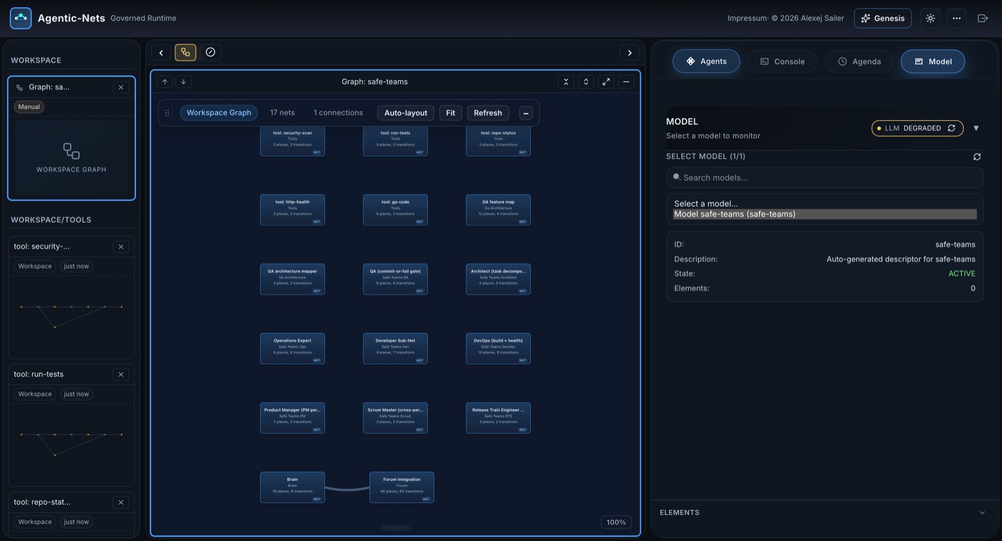The width and height of the screenshot is (1002, 541).
Task: Move graph panel up with arrow
Action: [x=165, y=82]
